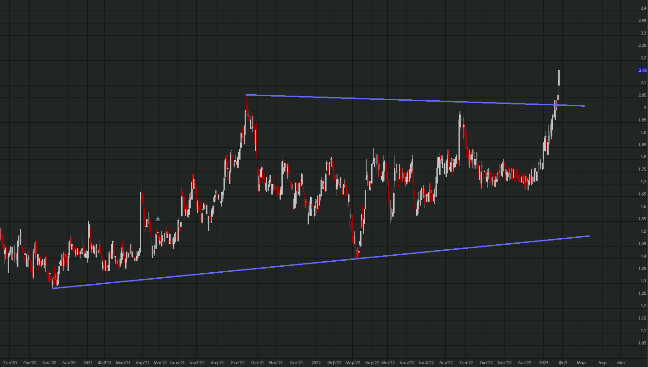Click the 1,4 price axis label
This screenshot has height=367, width=648.
point(642,256)
